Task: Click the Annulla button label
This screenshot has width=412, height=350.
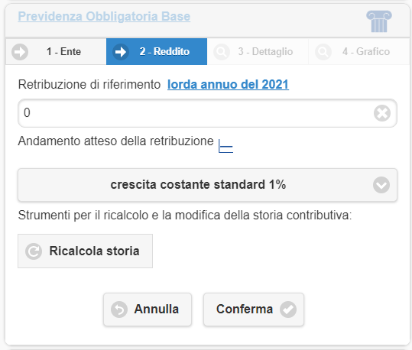Action: pos(157,309)
